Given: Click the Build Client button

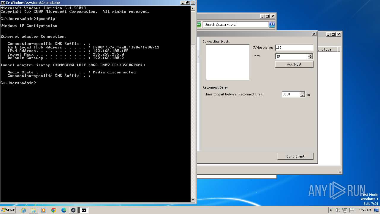Looking at the screenshot, I should [x=295, y=156].
